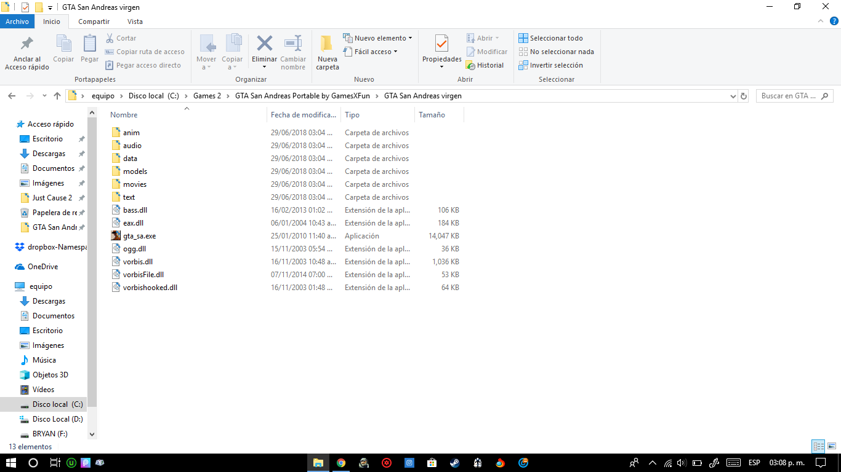Select Disco Local (D:) drive
This screenshot has height=472, width=841.
pos(57,419)
